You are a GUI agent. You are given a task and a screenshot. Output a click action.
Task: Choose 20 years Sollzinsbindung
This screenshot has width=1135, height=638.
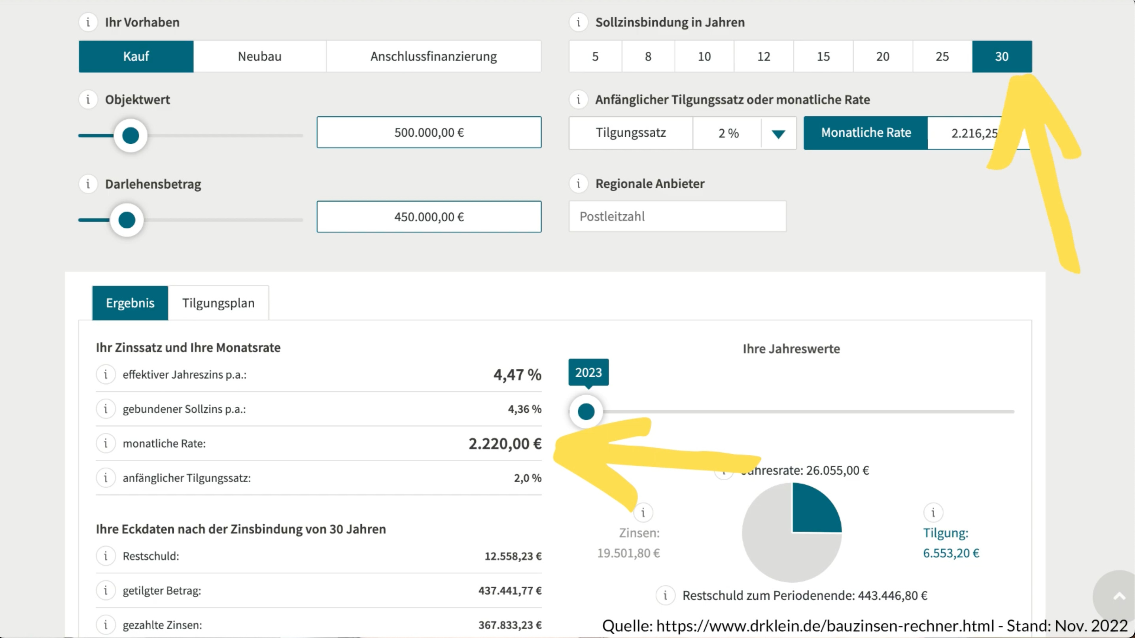883,57
